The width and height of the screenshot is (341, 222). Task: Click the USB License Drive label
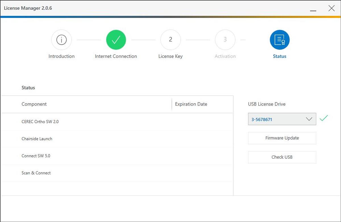click(x=267, y=104)
